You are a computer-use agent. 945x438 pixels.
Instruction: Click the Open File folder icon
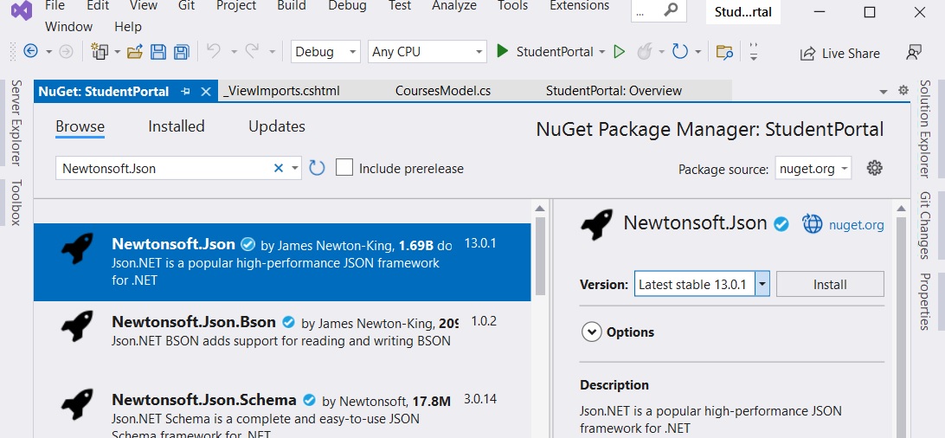135,52
